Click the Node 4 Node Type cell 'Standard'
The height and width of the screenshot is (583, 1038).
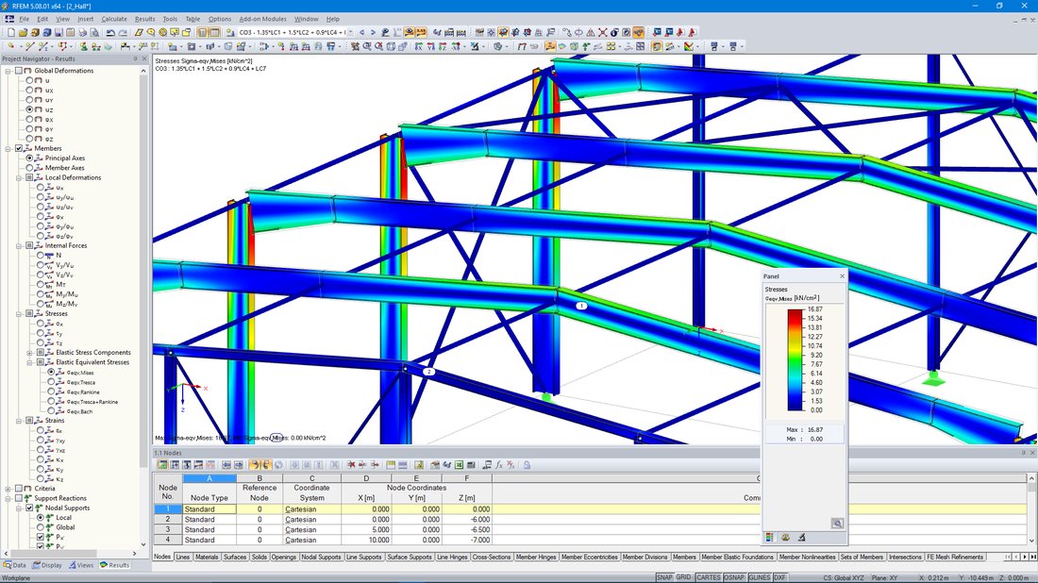[209, 540]
